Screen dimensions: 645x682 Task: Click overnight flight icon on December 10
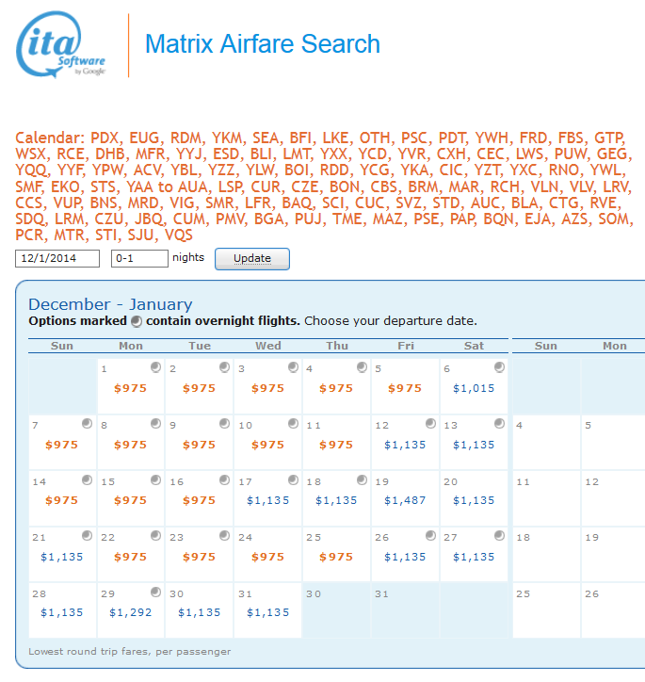click(293, 424)
